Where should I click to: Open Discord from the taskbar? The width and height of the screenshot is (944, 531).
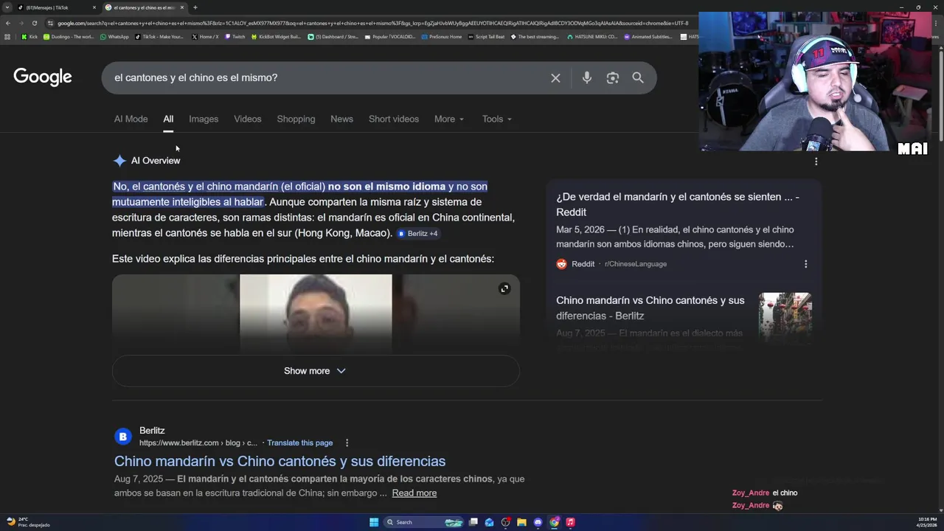[x=538, y=522]
